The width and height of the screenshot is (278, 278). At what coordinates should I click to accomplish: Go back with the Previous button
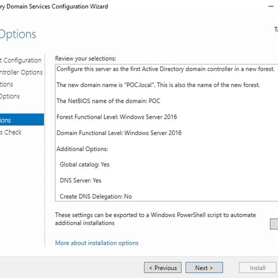click(163, 267)
